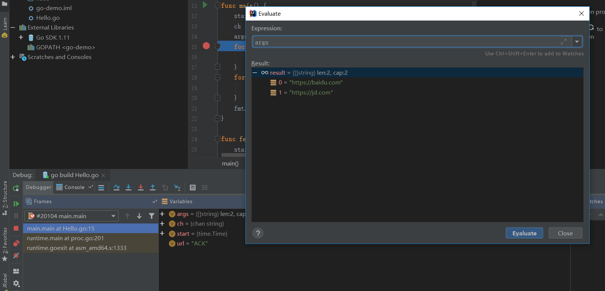Open help from the Evaluate dialog question mark
The image size is (605, 291).
tap(258, 233)
